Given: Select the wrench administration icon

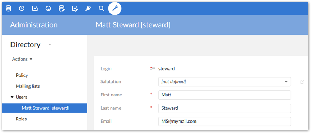Looking at the screenshot, I should tap(114, 9).
